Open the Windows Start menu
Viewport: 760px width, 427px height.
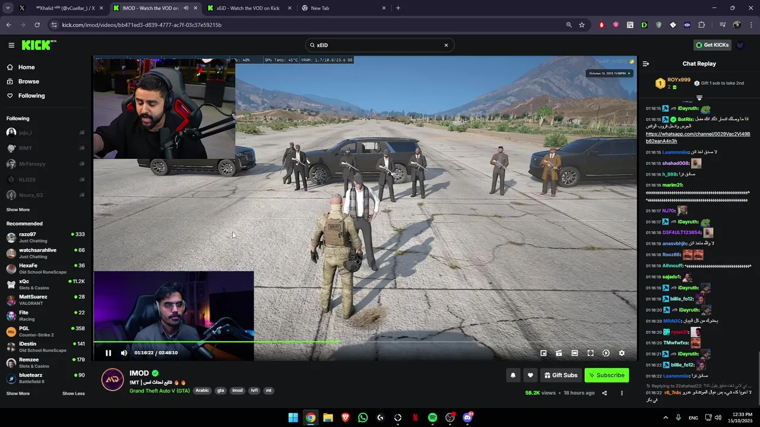(x=293, y=418)
